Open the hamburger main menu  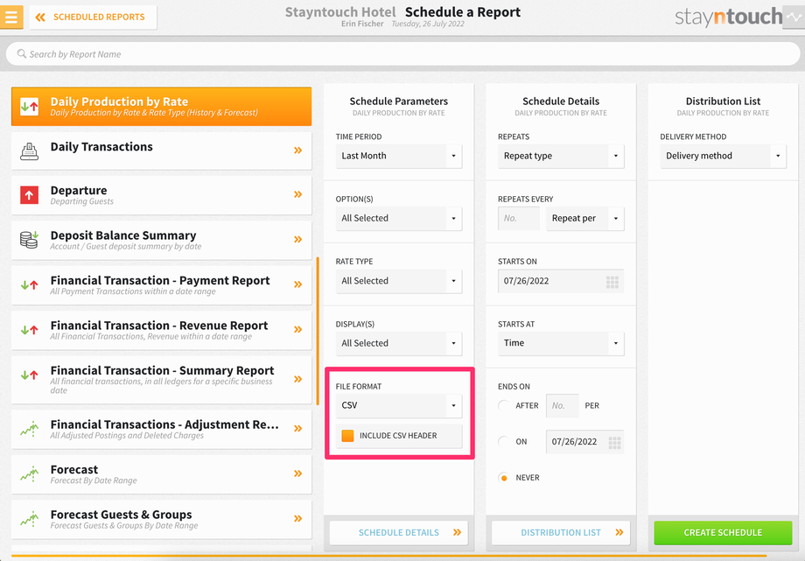click(x=11, y=17)
